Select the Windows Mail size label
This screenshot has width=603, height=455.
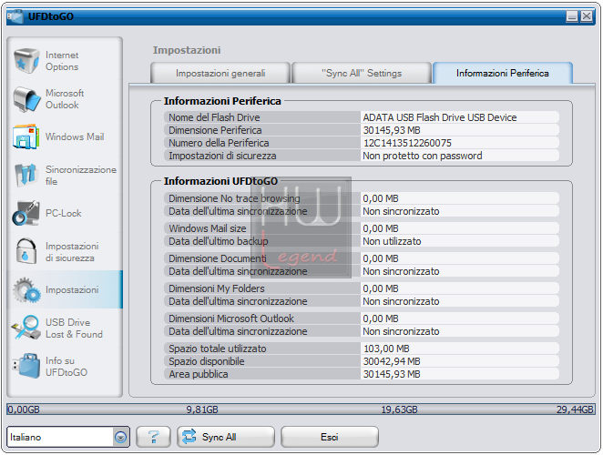pos(208,228)
